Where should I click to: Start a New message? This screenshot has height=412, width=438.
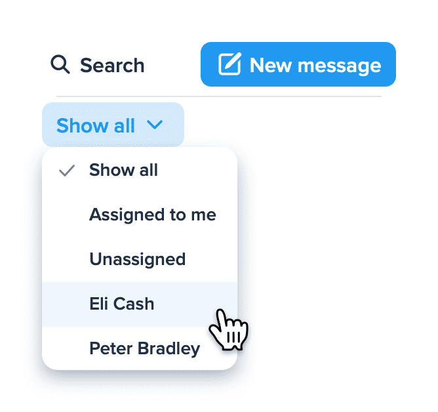298,64
